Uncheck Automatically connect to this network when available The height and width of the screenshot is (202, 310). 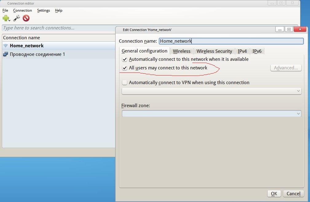click(124, 59)
